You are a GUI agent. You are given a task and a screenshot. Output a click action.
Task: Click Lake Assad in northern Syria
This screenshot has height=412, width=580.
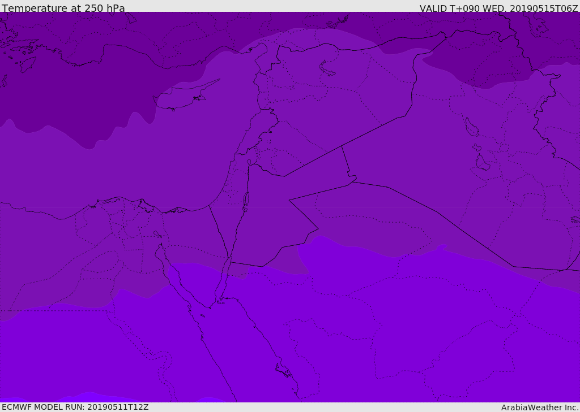(327, 68)
